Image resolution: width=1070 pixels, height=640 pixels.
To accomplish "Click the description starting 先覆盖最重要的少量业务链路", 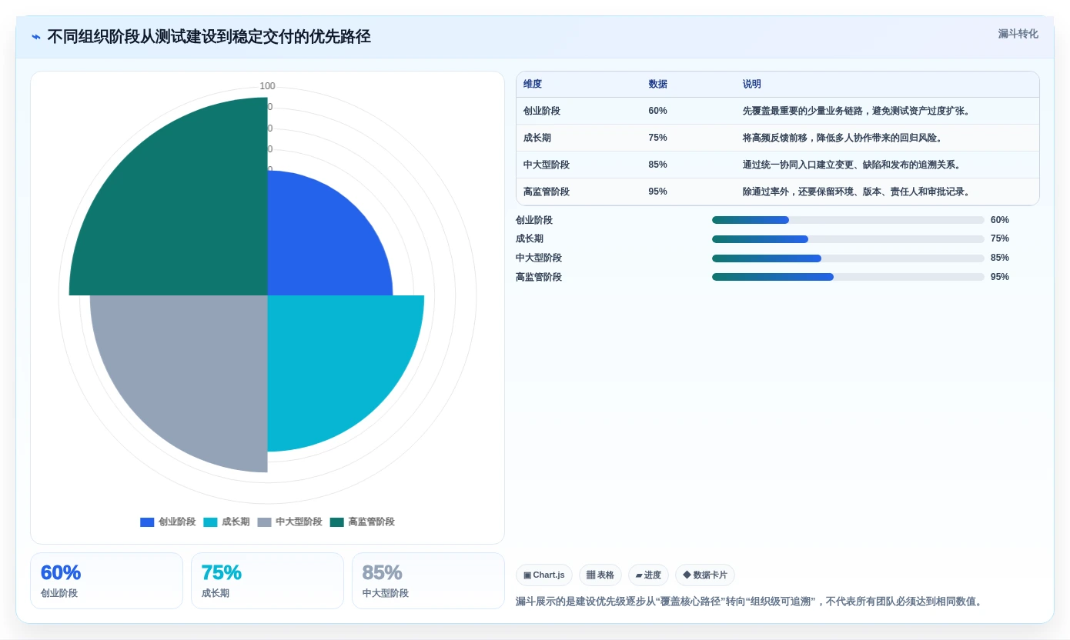I will [x=858, y=111].
